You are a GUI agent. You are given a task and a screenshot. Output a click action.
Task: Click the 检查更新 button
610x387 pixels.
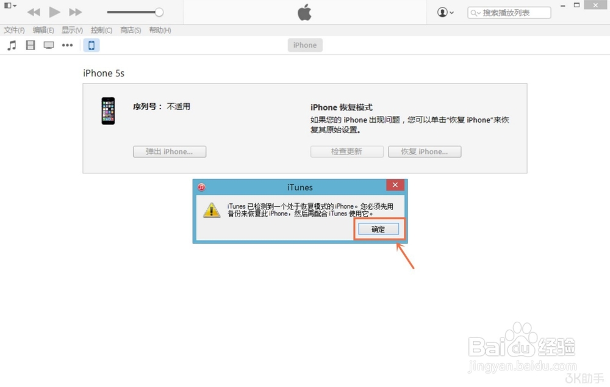[x=347, y=151]
